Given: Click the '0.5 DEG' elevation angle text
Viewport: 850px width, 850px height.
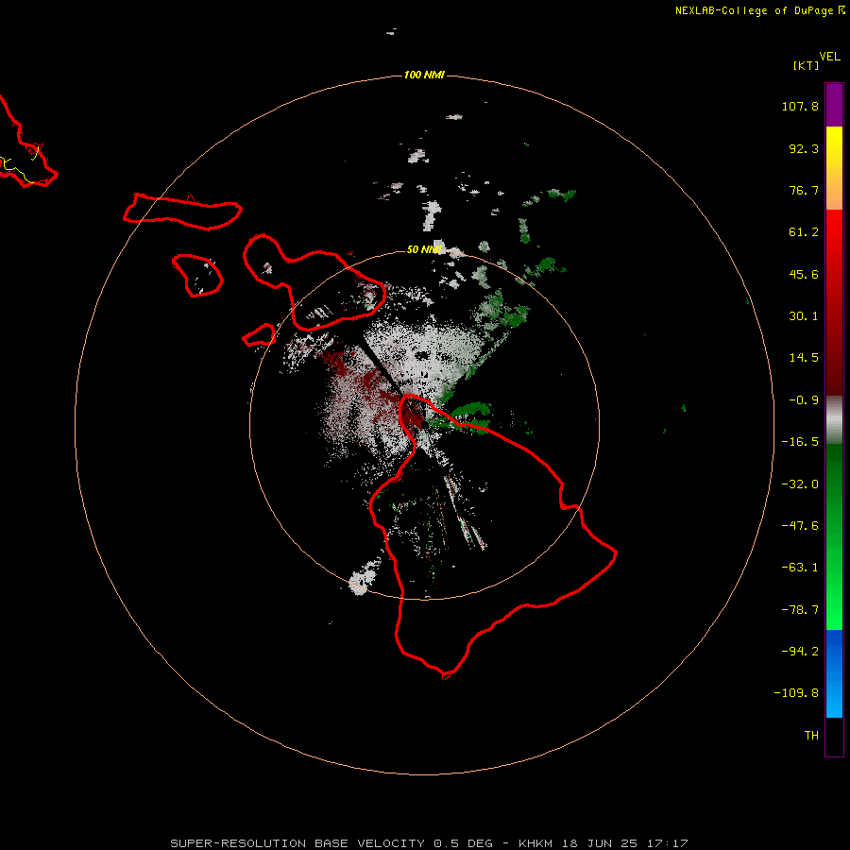Looking at the screenshot, I should point(463,843).
